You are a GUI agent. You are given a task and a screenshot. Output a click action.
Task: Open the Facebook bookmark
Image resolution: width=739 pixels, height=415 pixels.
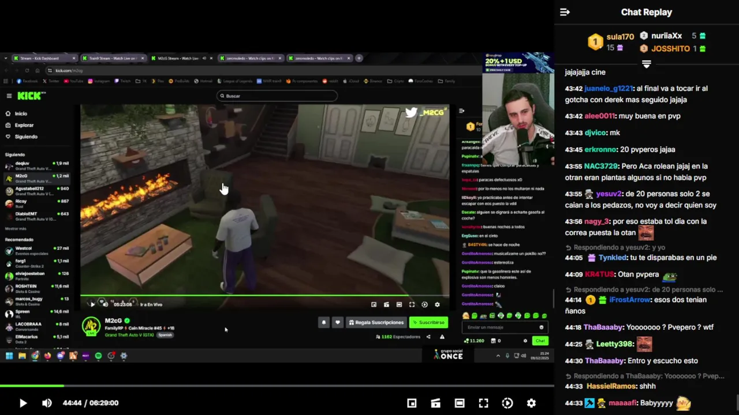[27, 81]
